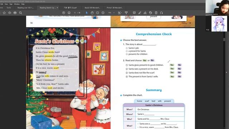The width and height of the screenshot is (229, 129).
Task: Click the teacher's webcam video thumbnail
Action: click(217, 8)
